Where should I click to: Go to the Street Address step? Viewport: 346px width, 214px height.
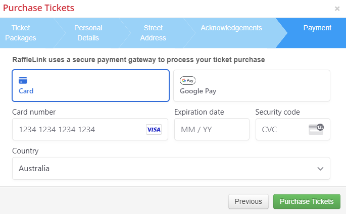tap(154, 33)
